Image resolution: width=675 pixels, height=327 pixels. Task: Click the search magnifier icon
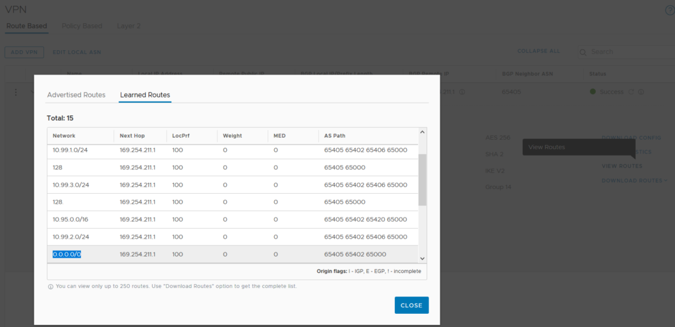click(583, 52)
